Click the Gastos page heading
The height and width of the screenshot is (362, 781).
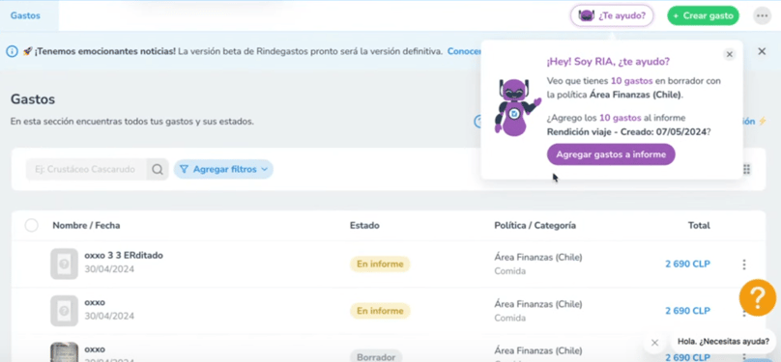tap(33, 99)
